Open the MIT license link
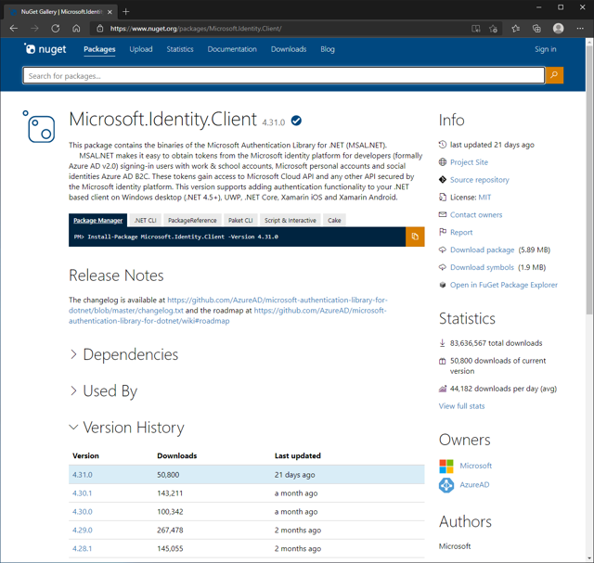 point(484,197)
